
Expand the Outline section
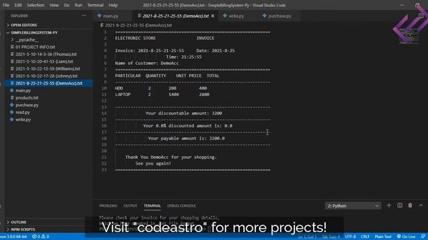tap(19, 222)
